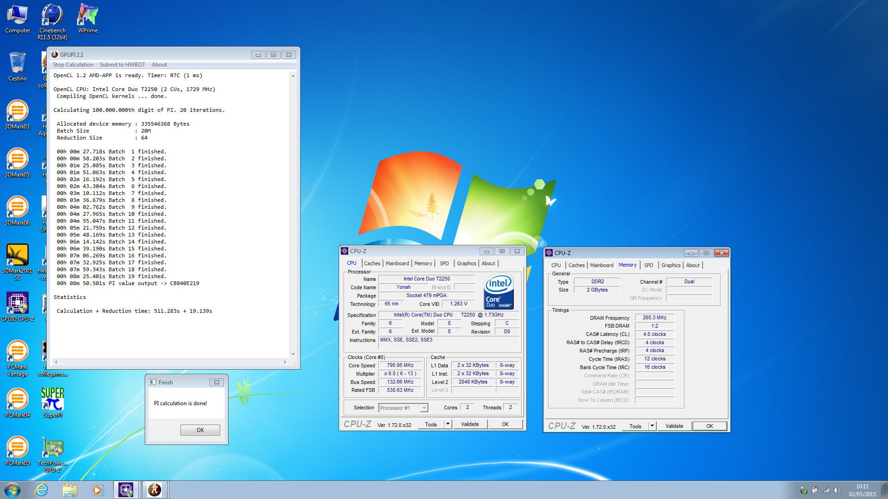This screenshot has width=888, height=499.
Task: Open the TechPowerUp GPU-Z shortcut
Action: click(52, 455)
